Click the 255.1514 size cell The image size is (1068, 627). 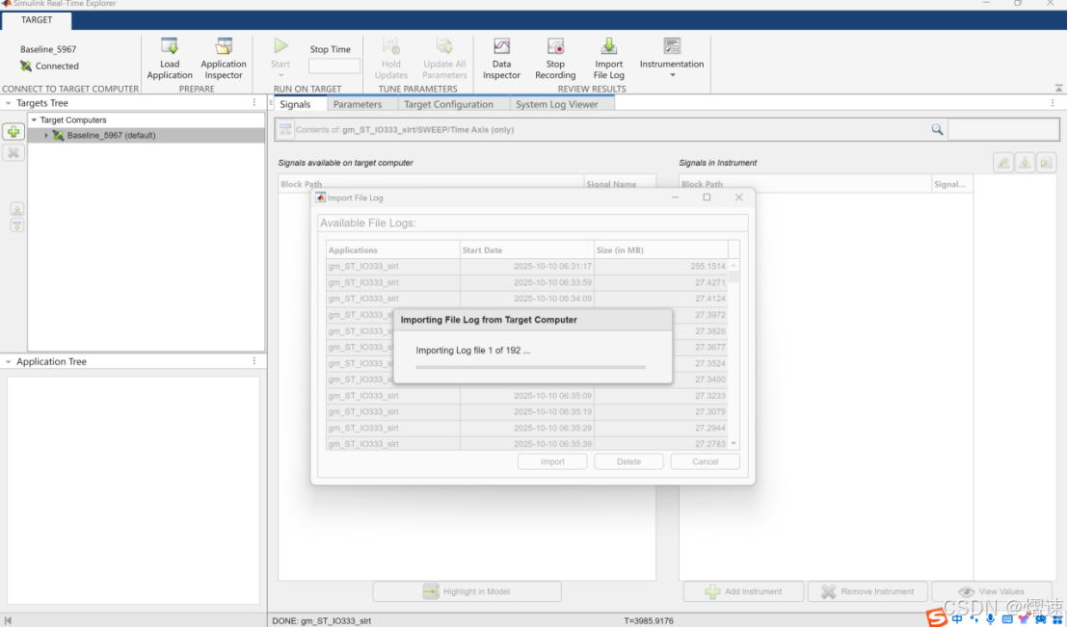660,266
